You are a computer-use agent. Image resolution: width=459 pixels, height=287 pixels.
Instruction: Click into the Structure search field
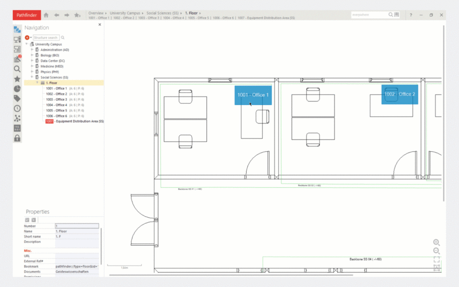[x=46, y=38]
